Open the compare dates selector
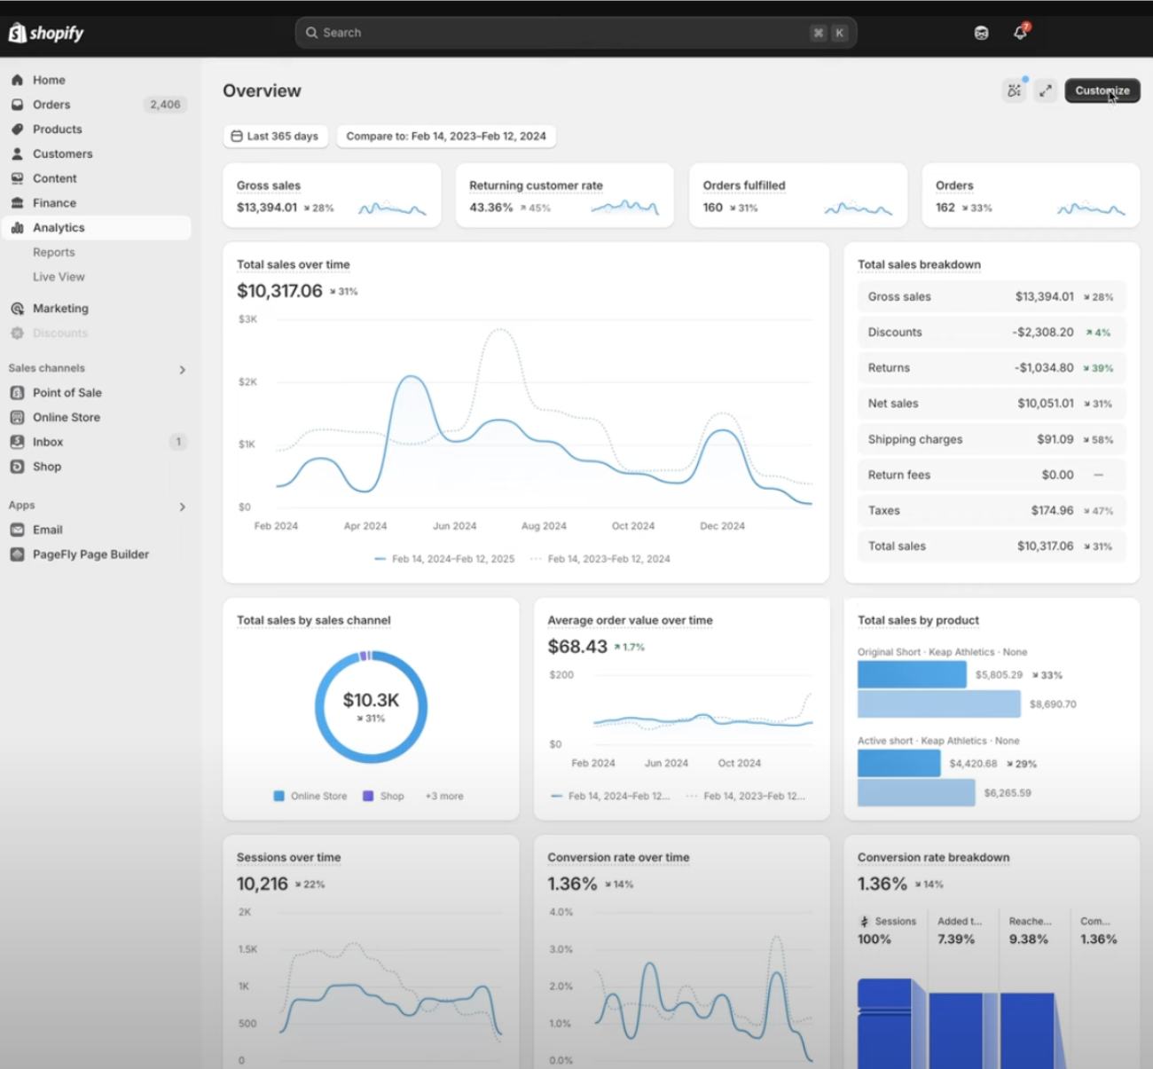This screenshot has width=1153, height=1069. point(446,136)
